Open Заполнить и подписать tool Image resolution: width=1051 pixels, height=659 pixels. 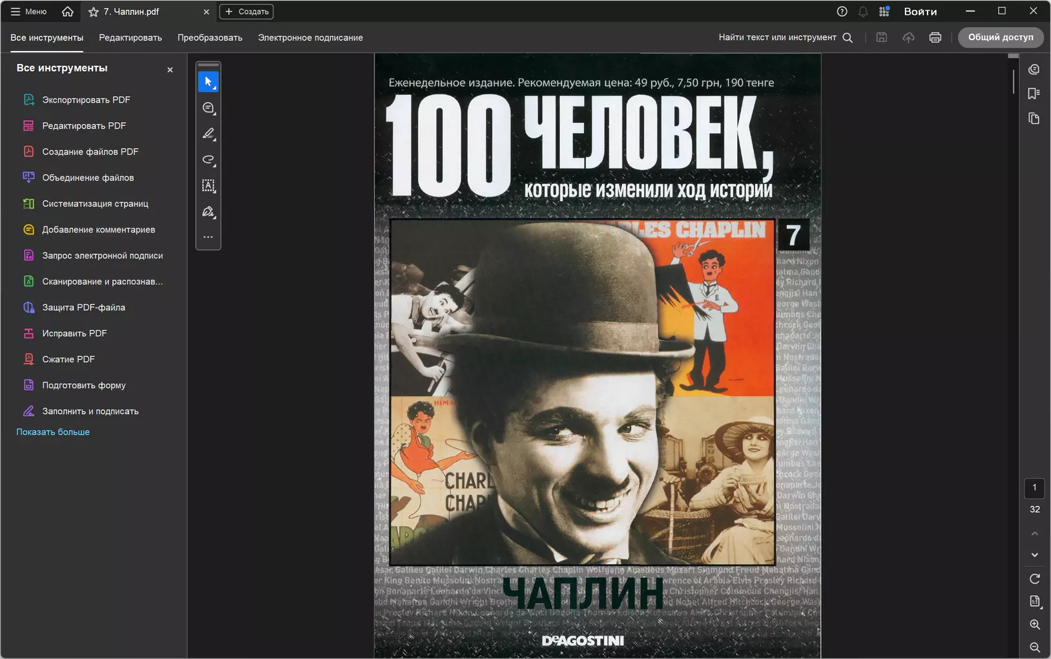tap(94, 411)
